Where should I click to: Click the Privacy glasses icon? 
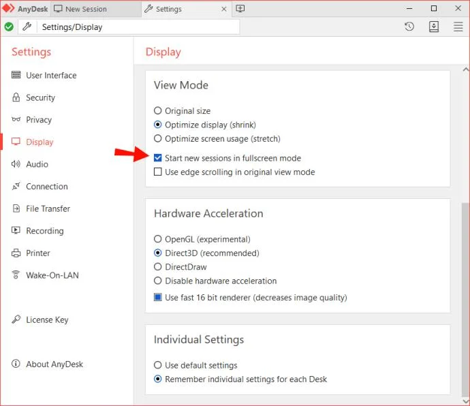coord(16,119)
